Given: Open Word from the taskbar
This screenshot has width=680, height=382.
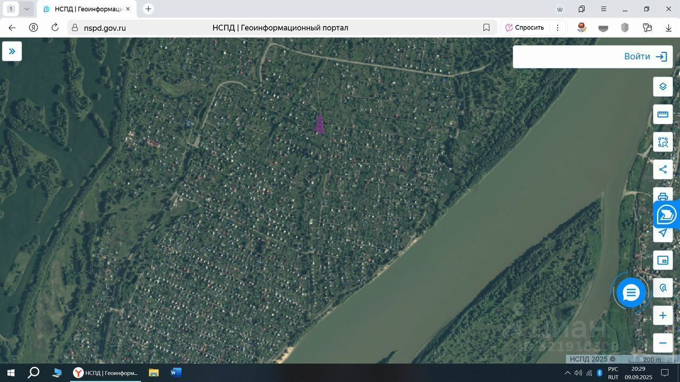Looking at the screenshot, I should click(x=176, y=372).
